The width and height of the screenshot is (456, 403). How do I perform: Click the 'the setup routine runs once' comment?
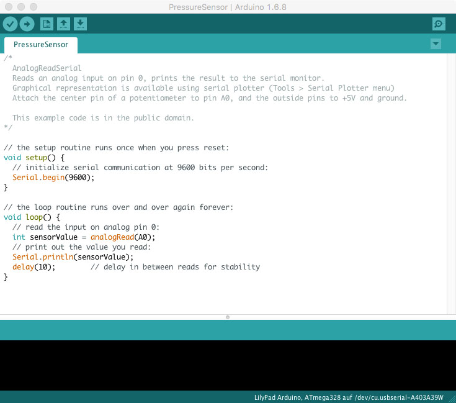[117, 148]
